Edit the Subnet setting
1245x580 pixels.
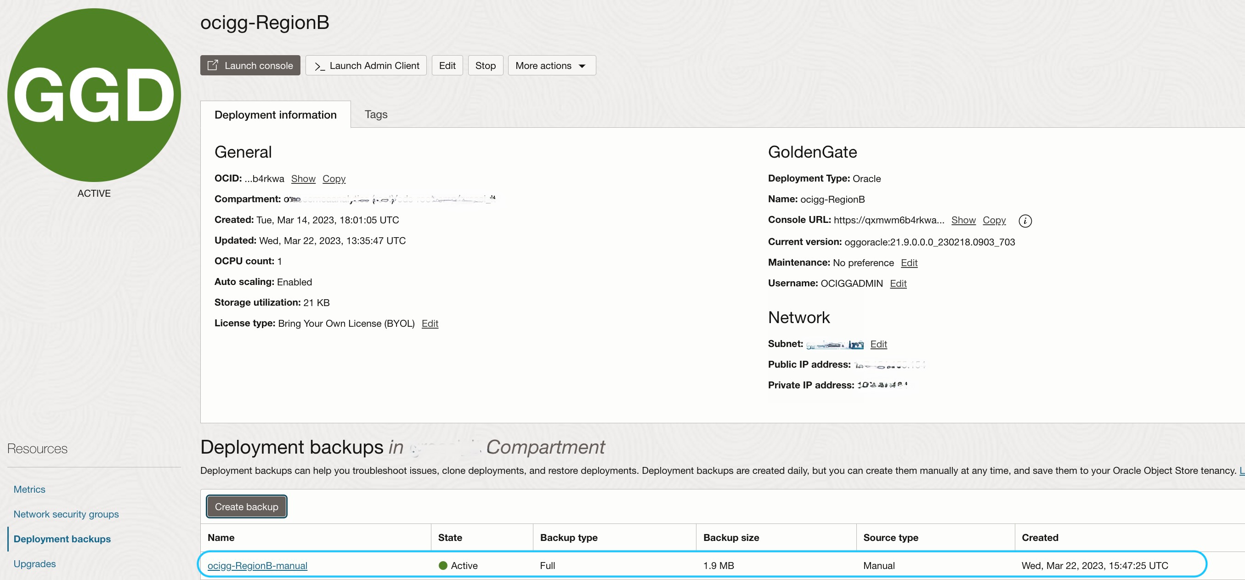point(878,344)
